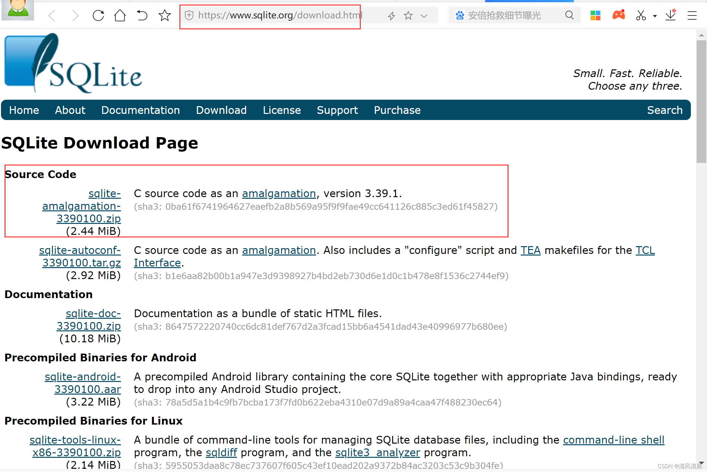Open the browser hamburger main menu
This screenshot has width=707, height=472.
tap(692, 15)
